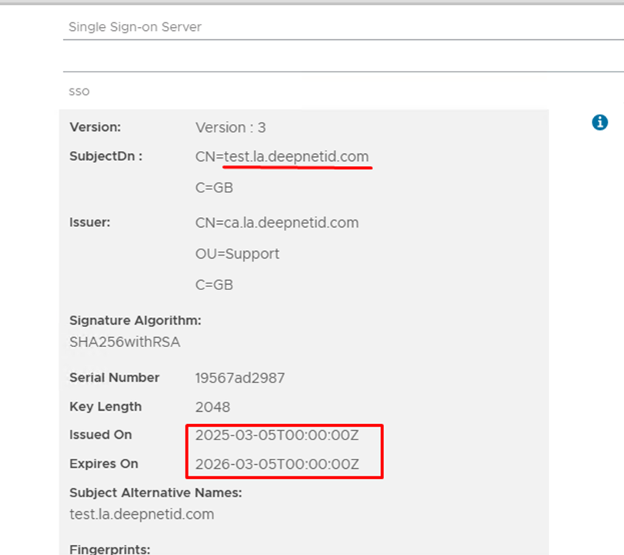Click the SubjectDn CN=test.la.deepnetid.com value
The image size is (624, 555).
click(x=282, y=157)
